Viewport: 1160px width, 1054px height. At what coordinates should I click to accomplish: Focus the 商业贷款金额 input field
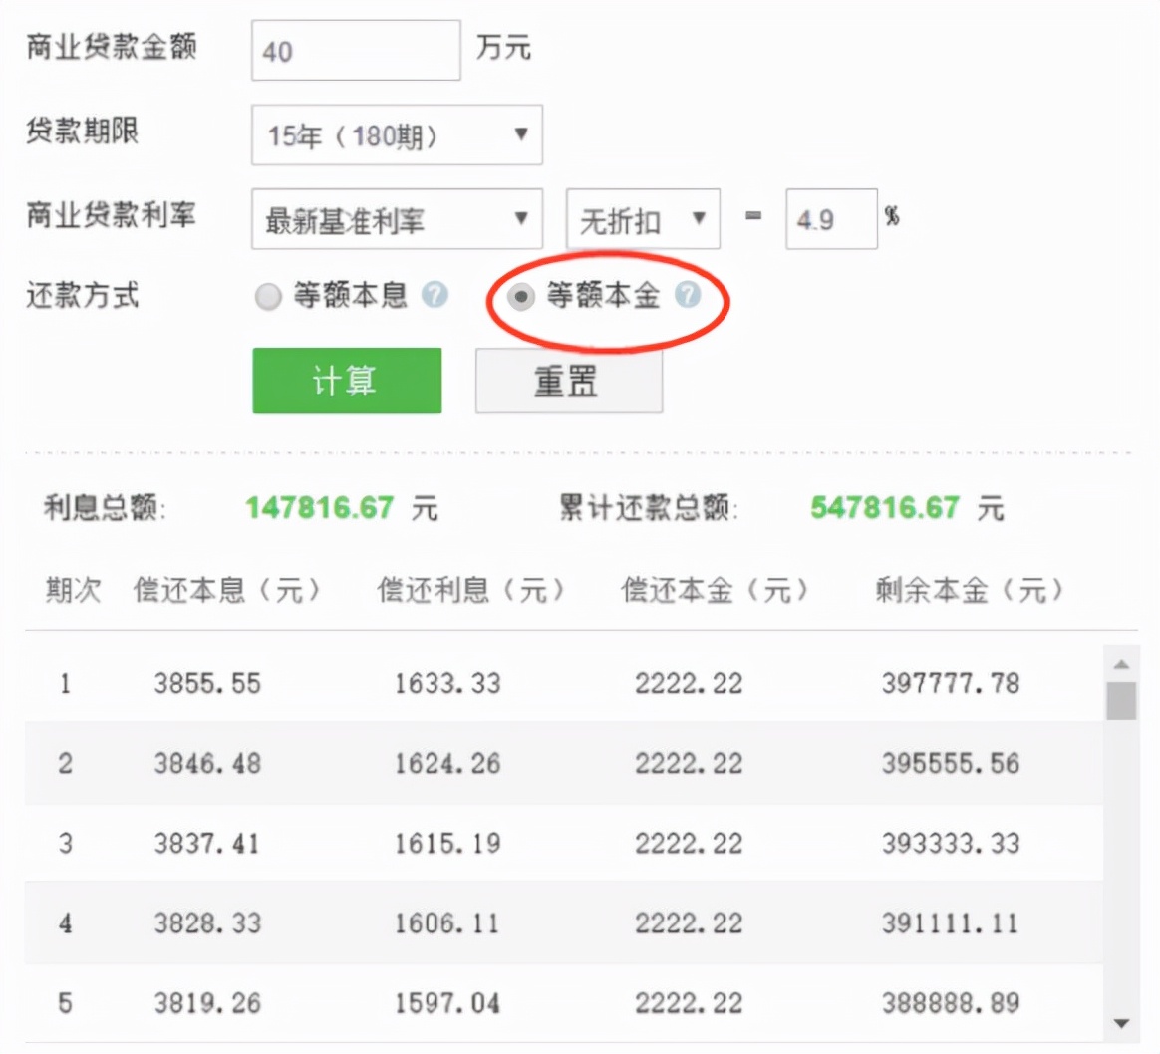tap(356, 50)
